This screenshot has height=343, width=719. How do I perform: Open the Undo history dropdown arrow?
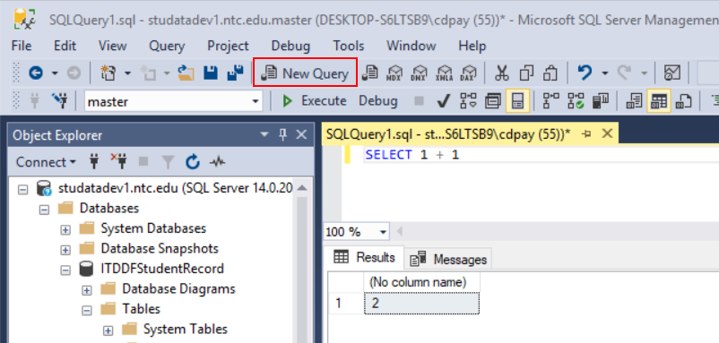tap(604, 73)
